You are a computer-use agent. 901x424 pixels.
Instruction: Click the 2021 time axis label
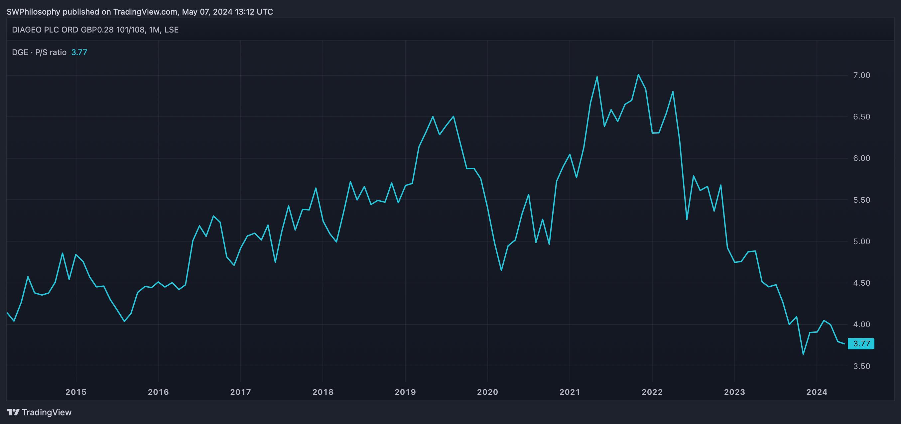[x=570, y=392]
